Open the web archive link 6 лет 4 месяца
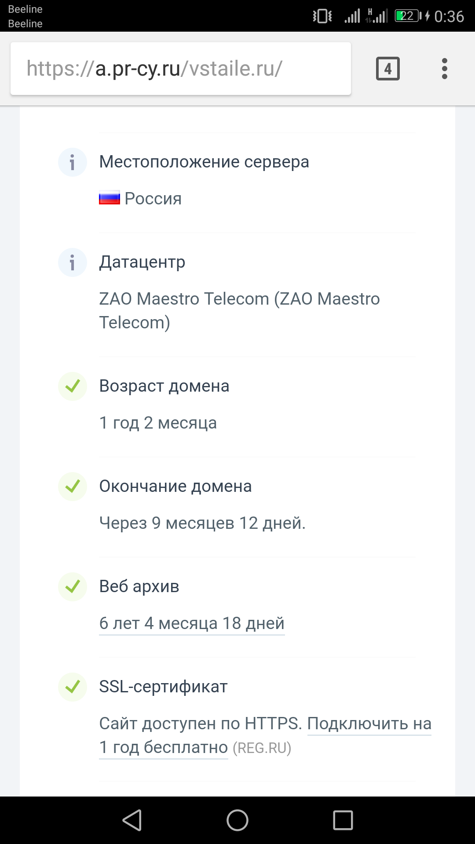This screenshot has width=475, height=844. pyautogui.click(x=192, y=623)
